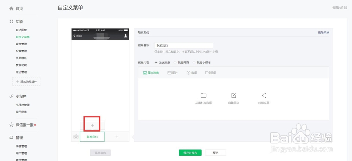Open 赞赏功能 in the sidebar

click(x=21, y=65)
